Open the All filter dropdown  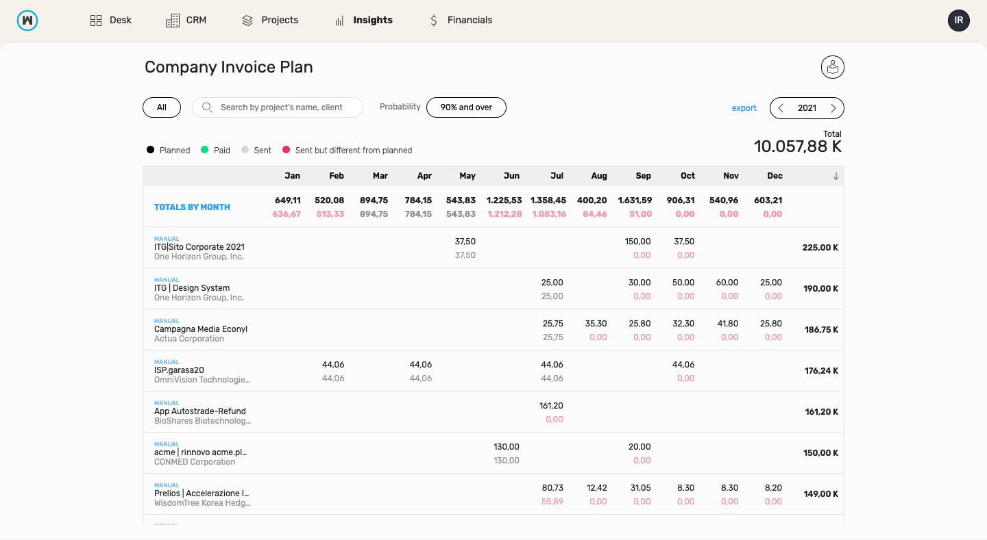point(162,107)
